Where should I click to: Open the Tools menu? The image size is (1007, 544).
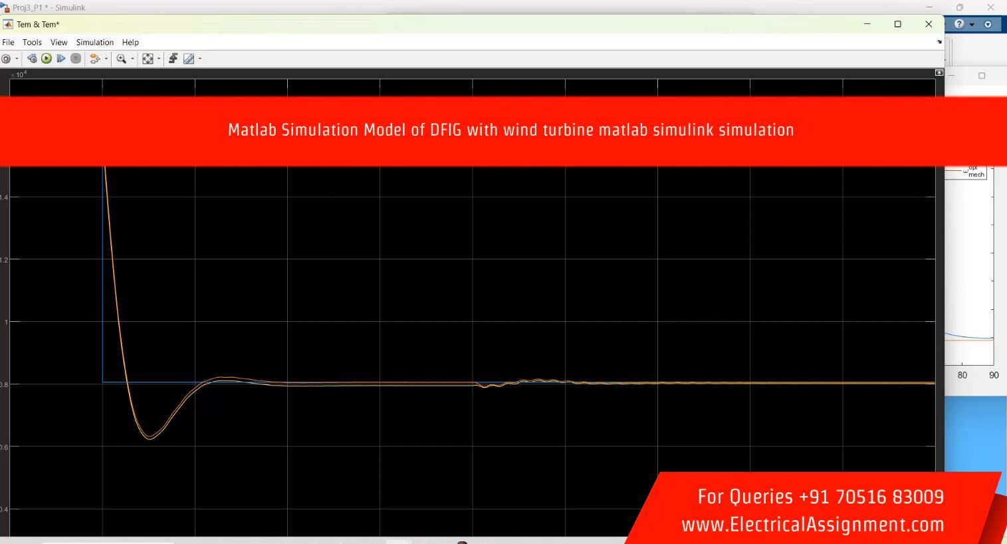[32, 42]
